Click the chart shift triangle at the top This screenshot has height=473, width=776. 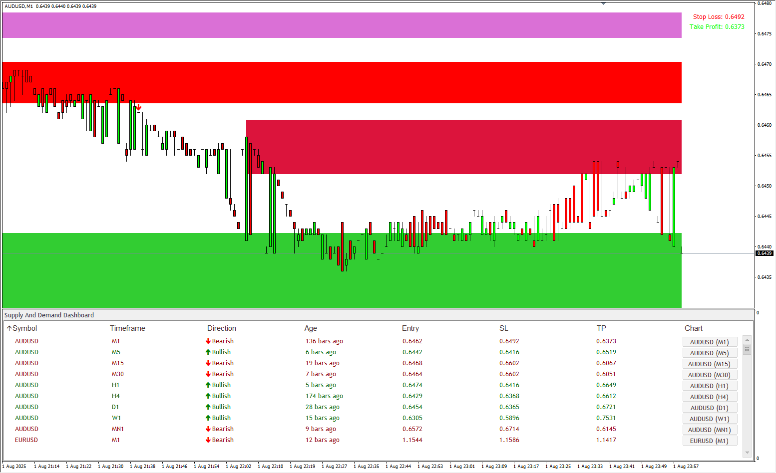pos(603,3)
